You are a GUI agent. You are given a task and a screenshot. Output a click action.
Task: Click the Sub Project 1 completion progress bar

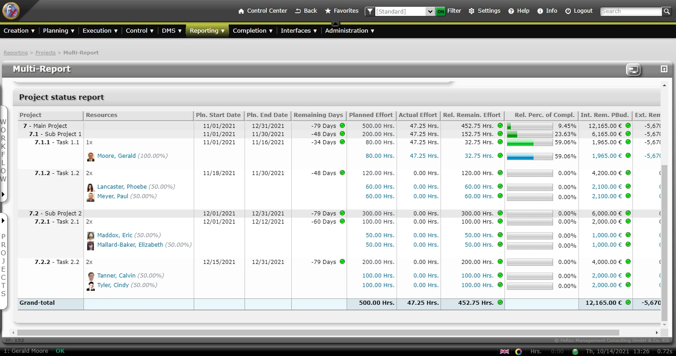[529, 134]
